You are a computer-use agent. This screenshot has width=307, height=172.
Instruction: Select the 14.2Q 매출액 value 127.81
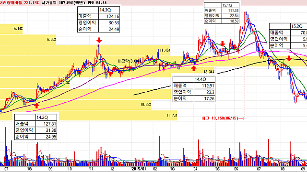click(46, 124)
